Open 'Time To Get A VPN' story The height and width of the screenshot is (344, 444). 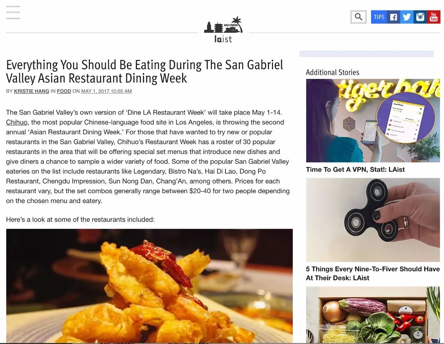(355, 170)
